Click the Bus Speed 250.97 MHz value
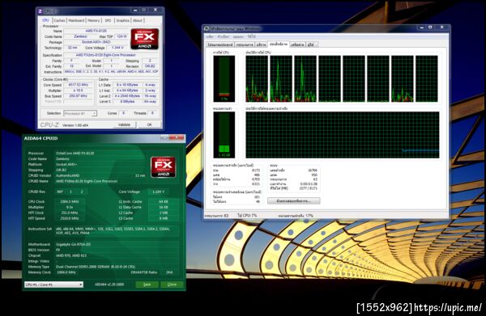This screenshot has height=316, width=486. (x=78, y=96)
